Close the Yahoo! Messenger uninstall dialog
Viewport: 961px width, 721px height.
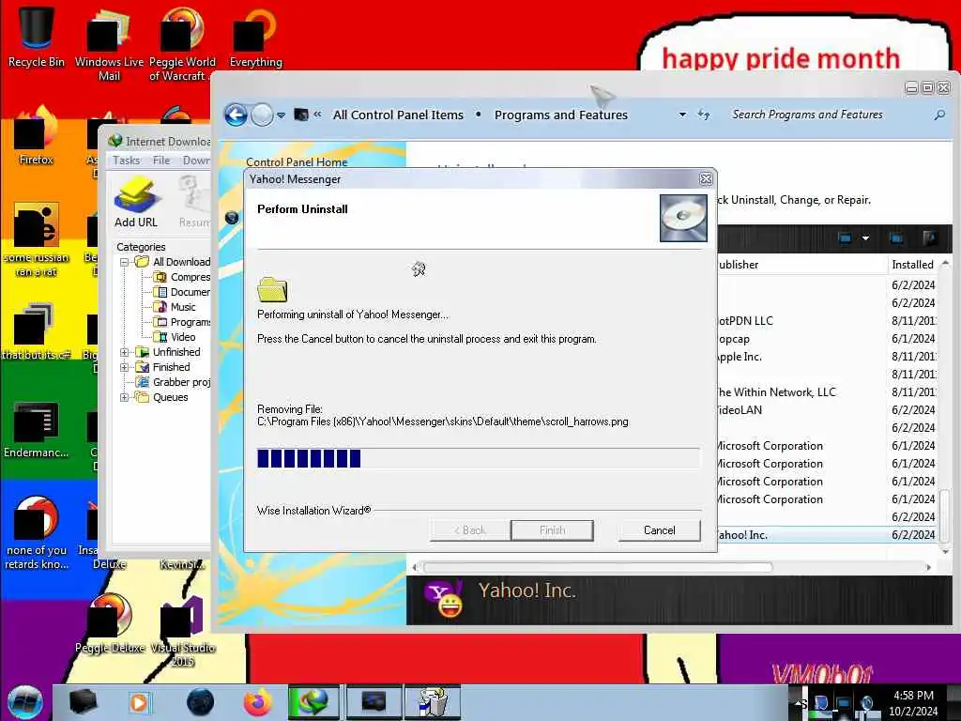click(706, 179)
